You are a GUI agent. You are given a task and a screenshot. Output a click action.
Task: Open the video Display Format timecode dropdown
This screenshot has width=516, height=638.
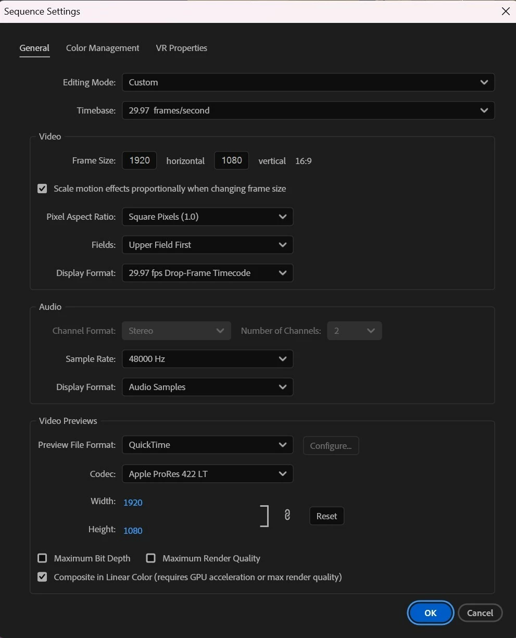208,273
